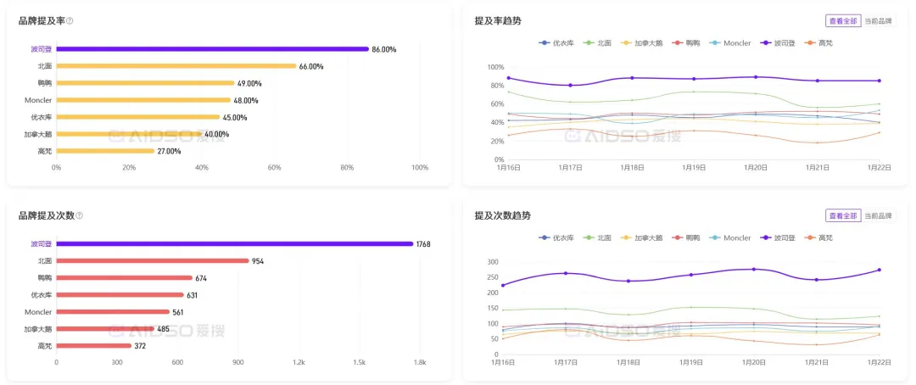Image resolution: width=916 pixels, height=385 pixels.
Task: Click the 北面 954 red bar
Action: 153,261
